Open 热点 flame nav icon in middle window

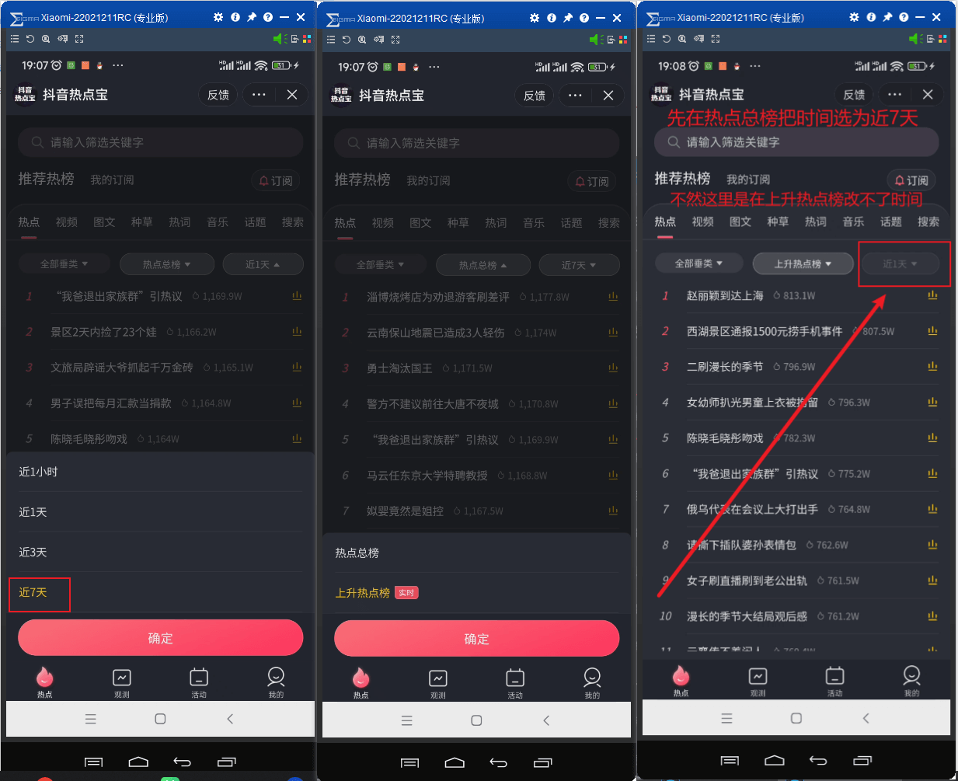[x=361, y=683]
